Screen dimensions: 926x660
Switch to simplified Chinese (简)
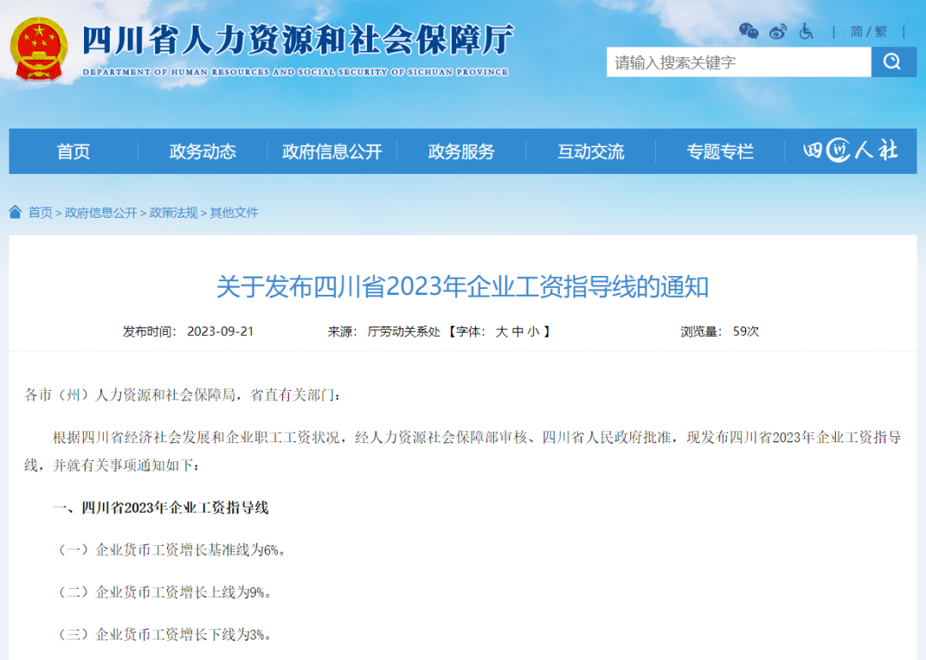point(857,32)
